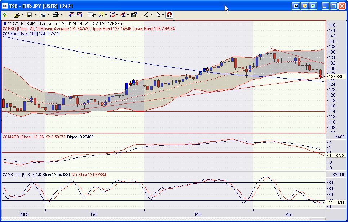Expand the Print options dropdown arrow
Screen dimensions: 348x222
click(61, 15)
